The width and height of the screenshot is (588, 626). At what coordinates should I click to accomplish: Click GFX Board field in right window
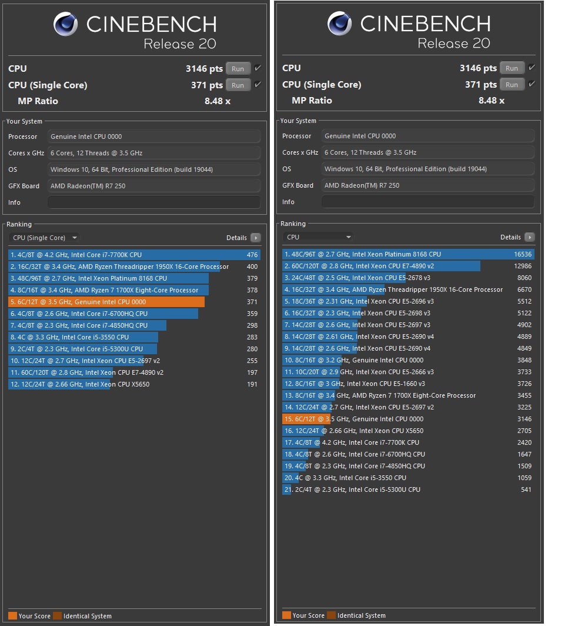[428, 185]
